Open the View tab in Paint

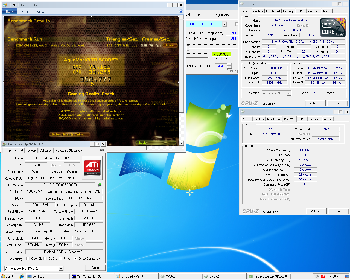point(40,12)
